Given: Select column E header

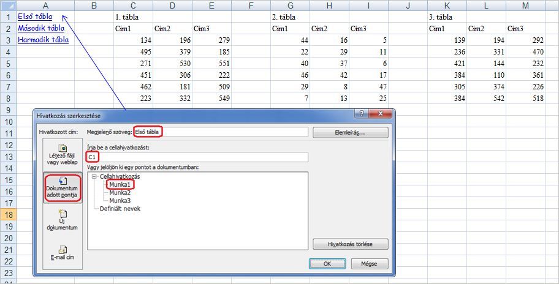Looking at the screenshot, I should tap(211, 6).
